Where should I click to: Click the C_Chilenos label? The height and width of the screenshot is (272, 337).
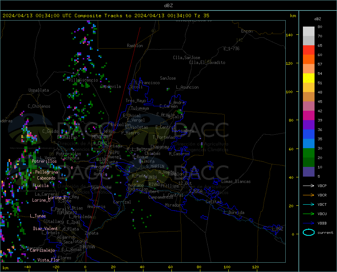[x=39, y=106]
